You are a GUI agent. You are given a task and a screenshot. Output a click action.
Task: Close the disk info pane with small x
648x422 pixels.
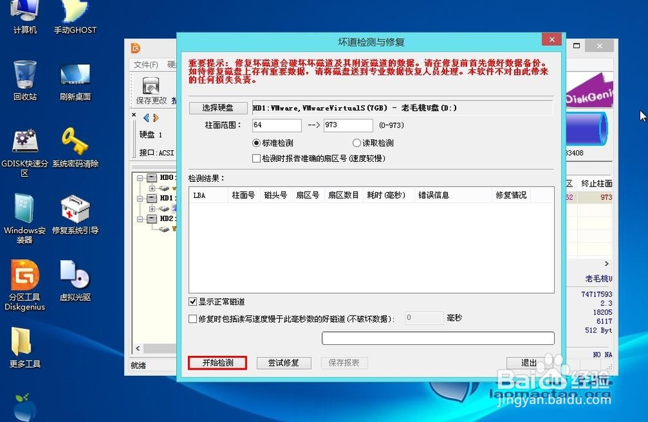(134, 115)
